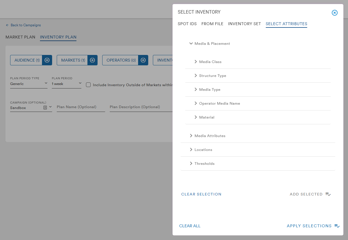
Task: Open the Campaign Sandbox dropdown arrow
Action: click(x=50, y=107)
